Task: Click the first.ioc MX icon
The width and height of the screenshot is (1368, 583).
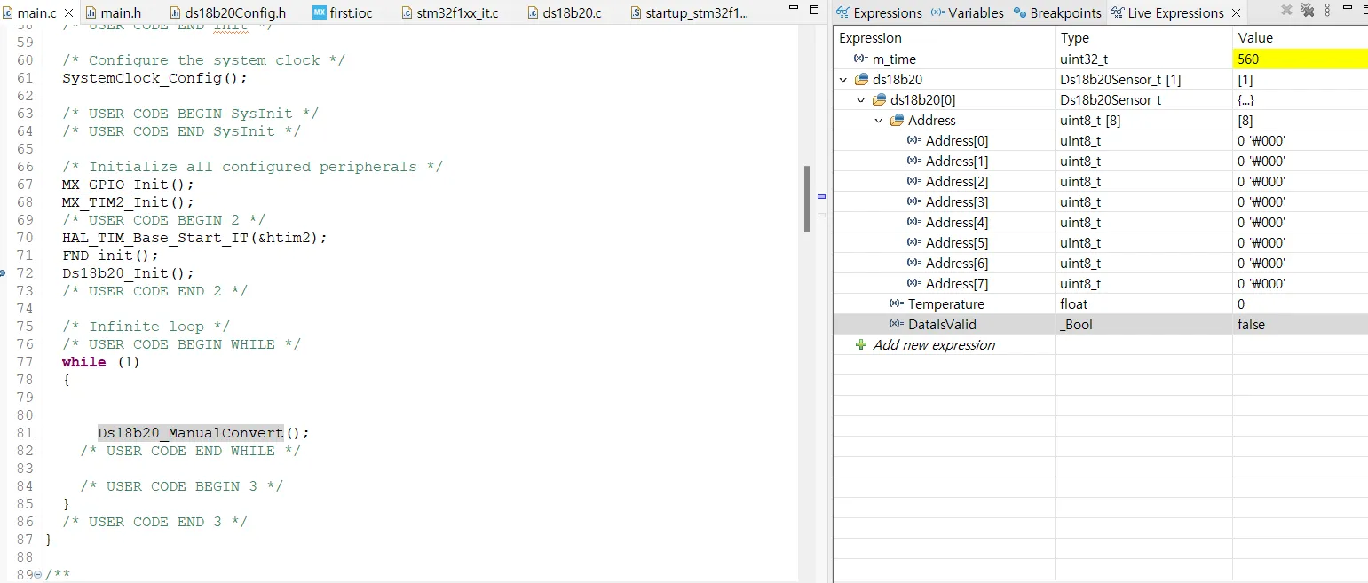Action: 319,12
